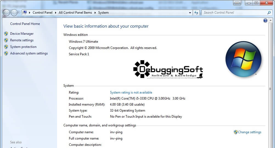
Task: Click the Windows logo orb image
Action: (x=243, y=59)
